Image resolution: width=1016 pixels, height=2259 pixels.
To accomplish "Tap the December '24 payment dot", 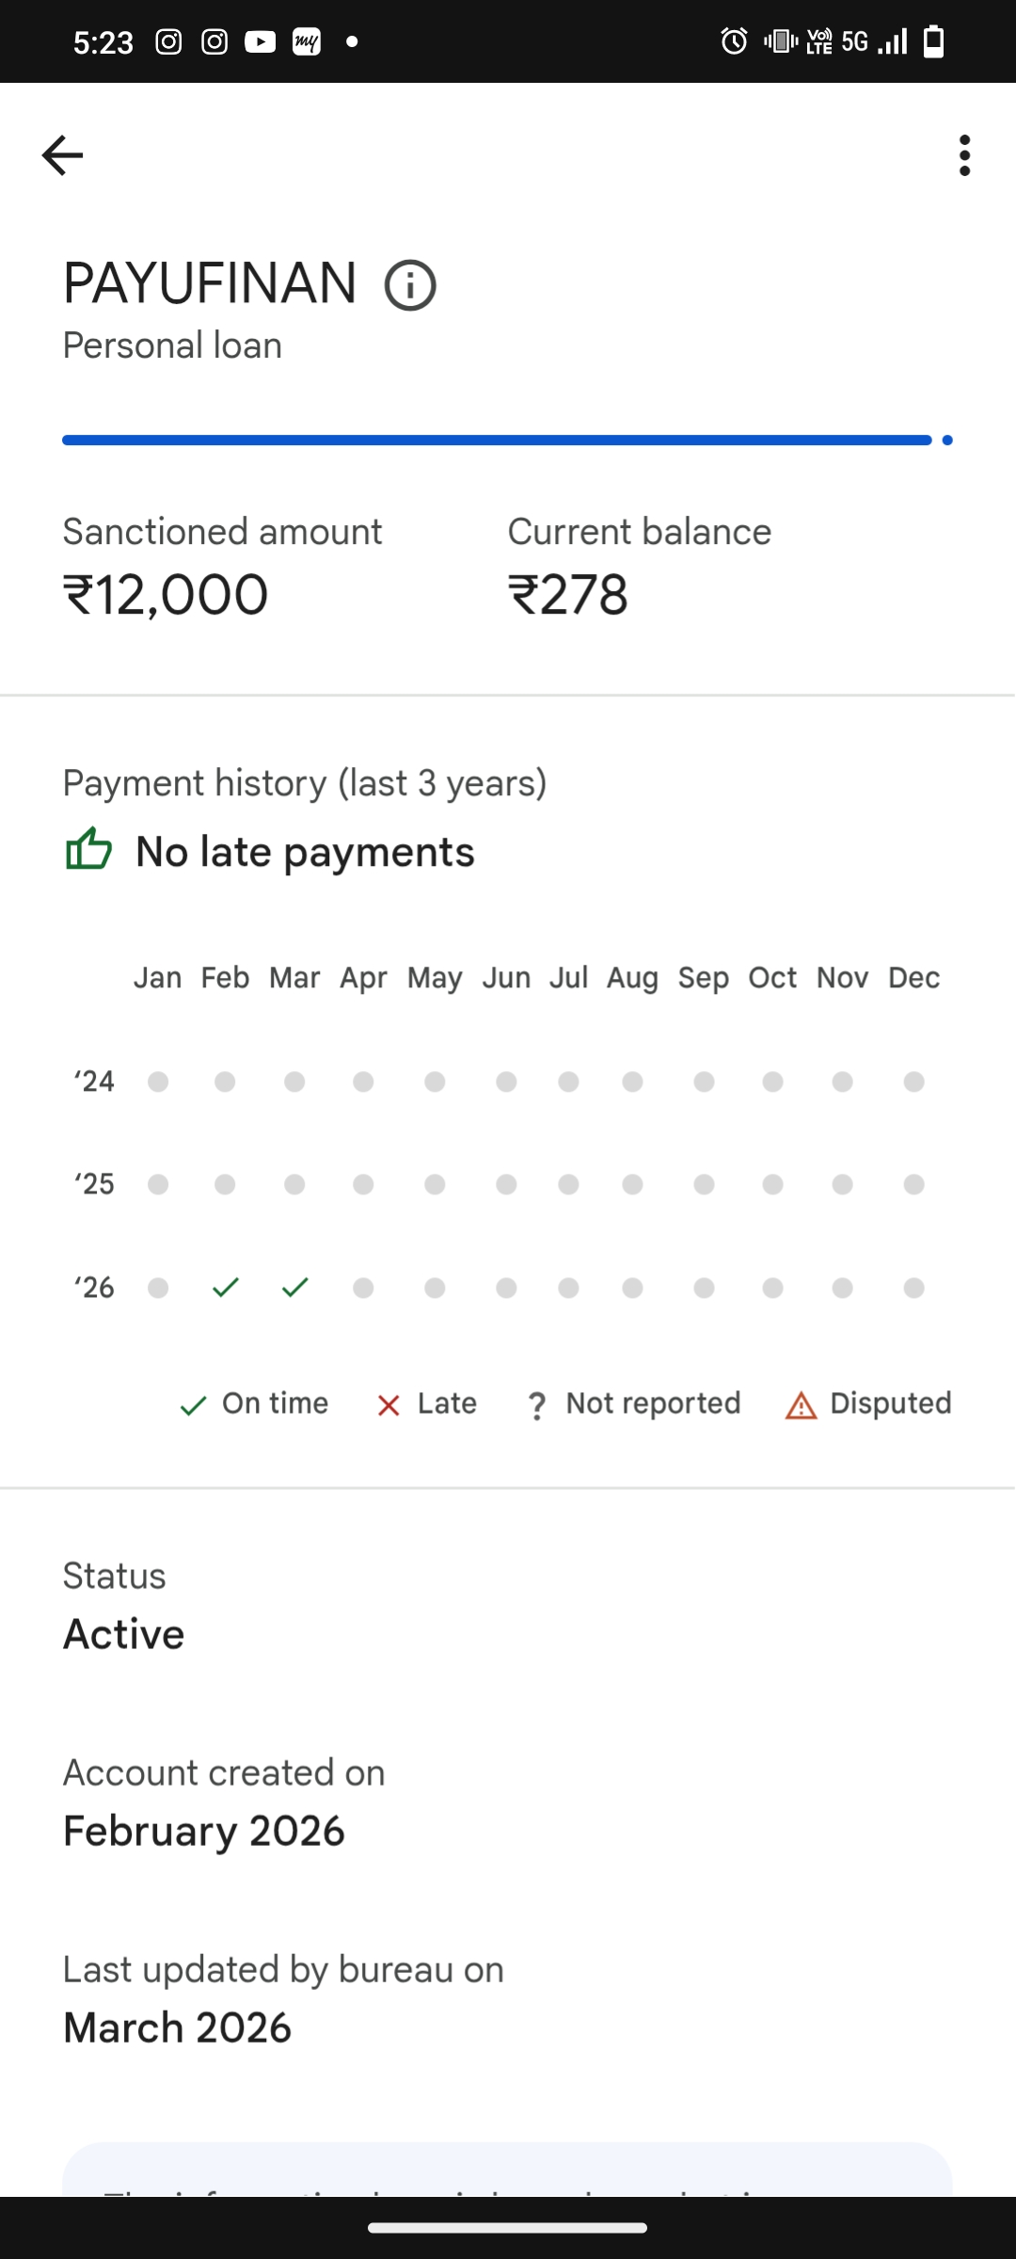I will click(913, 1081).
